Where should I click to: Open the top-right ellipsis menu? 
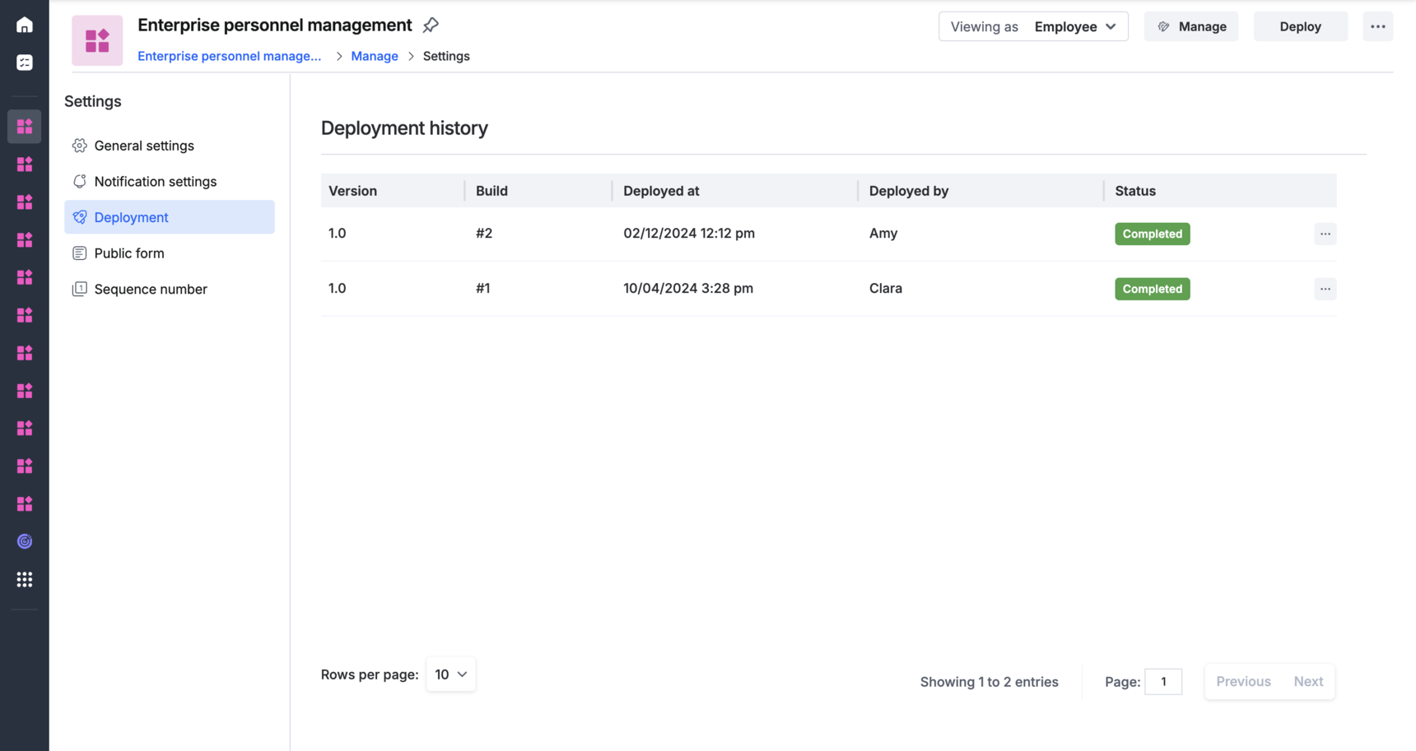(x=1377, y=26)
